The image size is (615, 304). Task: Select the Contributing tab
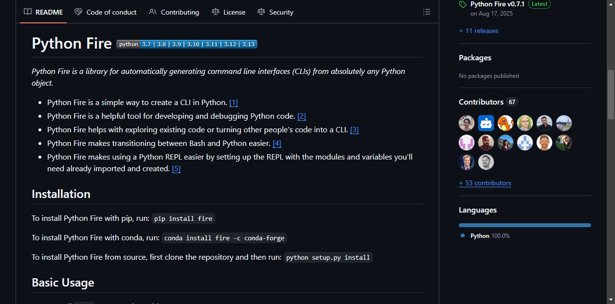click(x=174, y=12)
